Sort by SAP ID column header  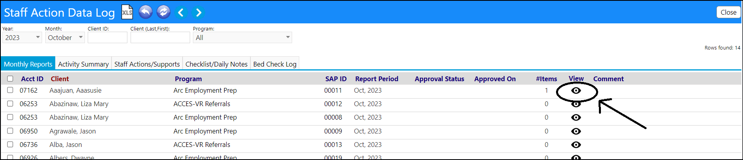coord(336,79)
